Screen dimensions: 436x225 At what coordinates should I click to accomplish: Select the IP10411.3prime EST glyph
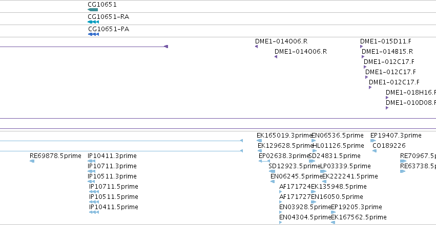pos(92,161)
